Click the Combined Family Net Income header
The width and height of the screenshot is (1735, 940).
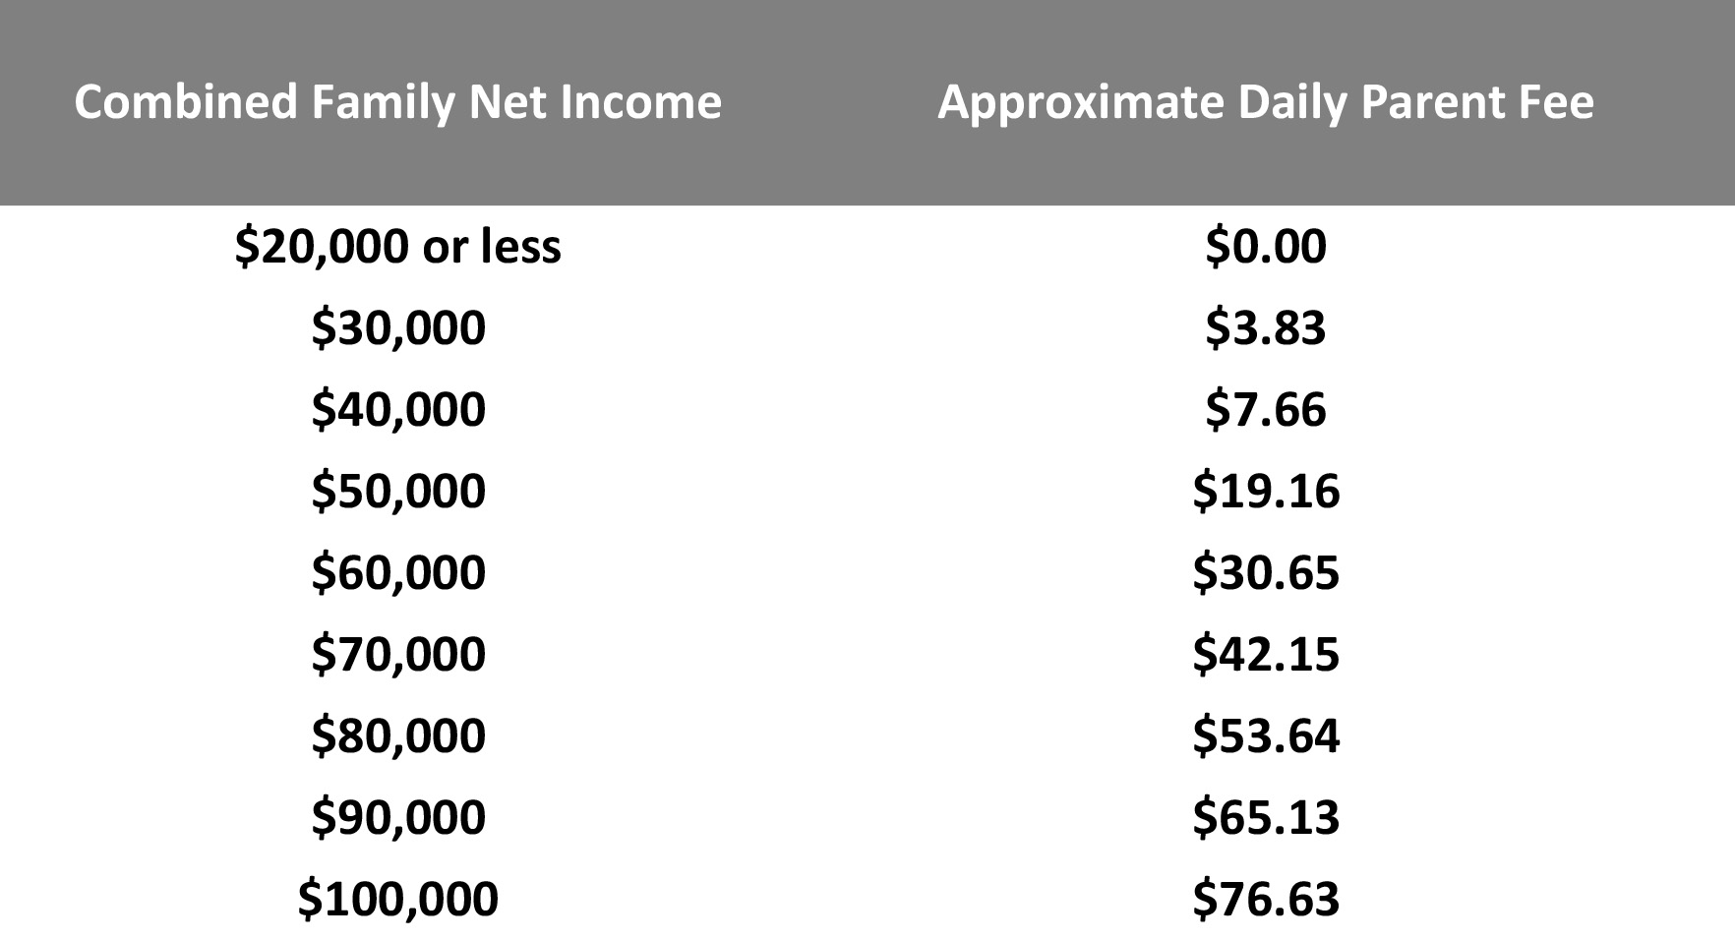tap(398, 102)
